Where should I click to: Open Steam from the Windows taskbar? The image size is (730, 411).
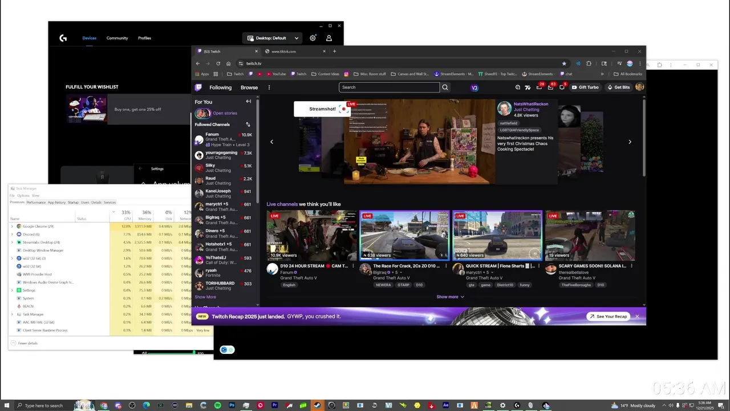317,405
